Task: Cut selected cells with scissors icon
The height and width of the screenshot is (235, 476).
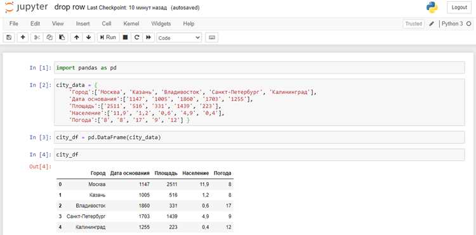Action: click(x=37, y=37)
